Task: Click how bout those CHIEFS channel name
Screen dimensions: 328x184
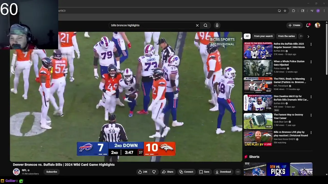Action: point(284,139)
